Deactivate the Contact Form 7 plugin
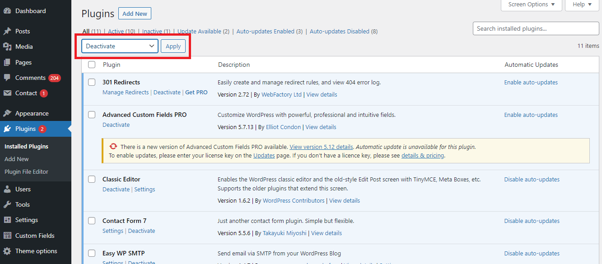602x264 pixels. coord(141,231)
